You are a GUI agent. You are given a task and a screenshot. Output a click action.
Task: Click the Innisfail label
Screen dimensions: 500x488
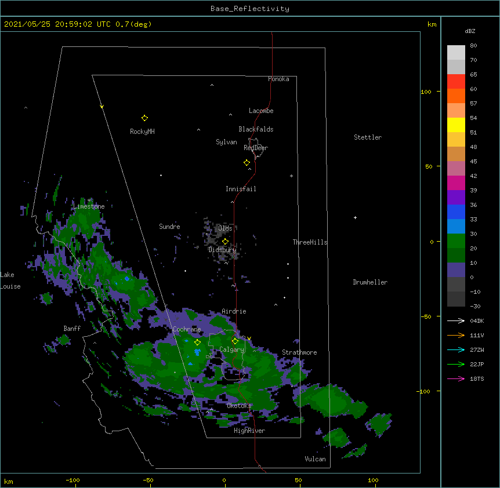pyautogui.click(x=241, y=189)
